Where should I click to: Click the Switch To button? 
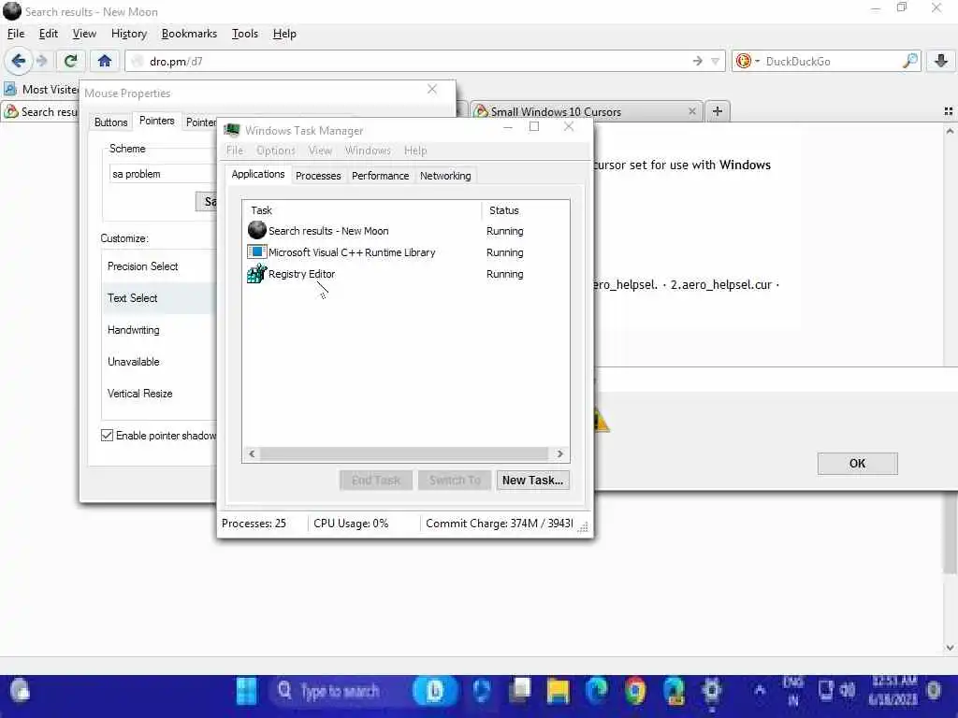pos(455,480)
